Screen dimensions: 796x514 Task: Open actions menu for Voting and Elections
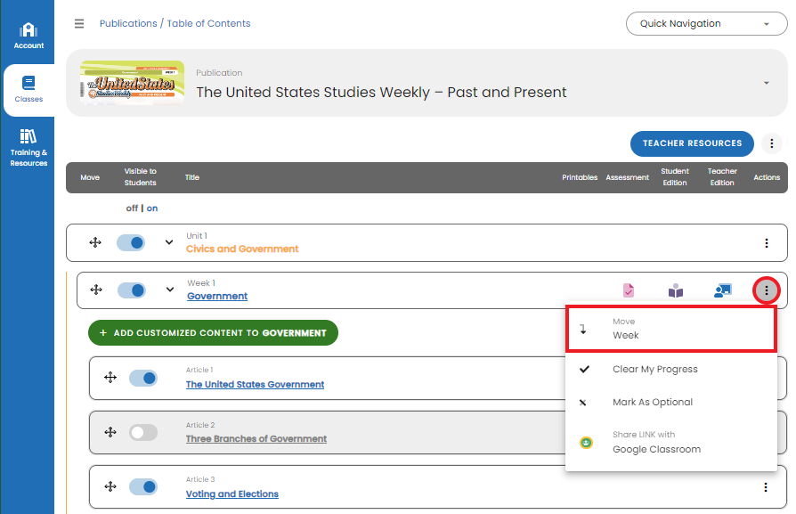tap(766, 487)
